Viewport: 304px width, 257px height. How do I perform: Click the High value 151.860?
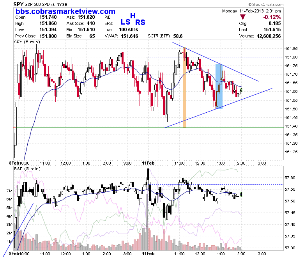pyautogui.click(x=48, y=23)
